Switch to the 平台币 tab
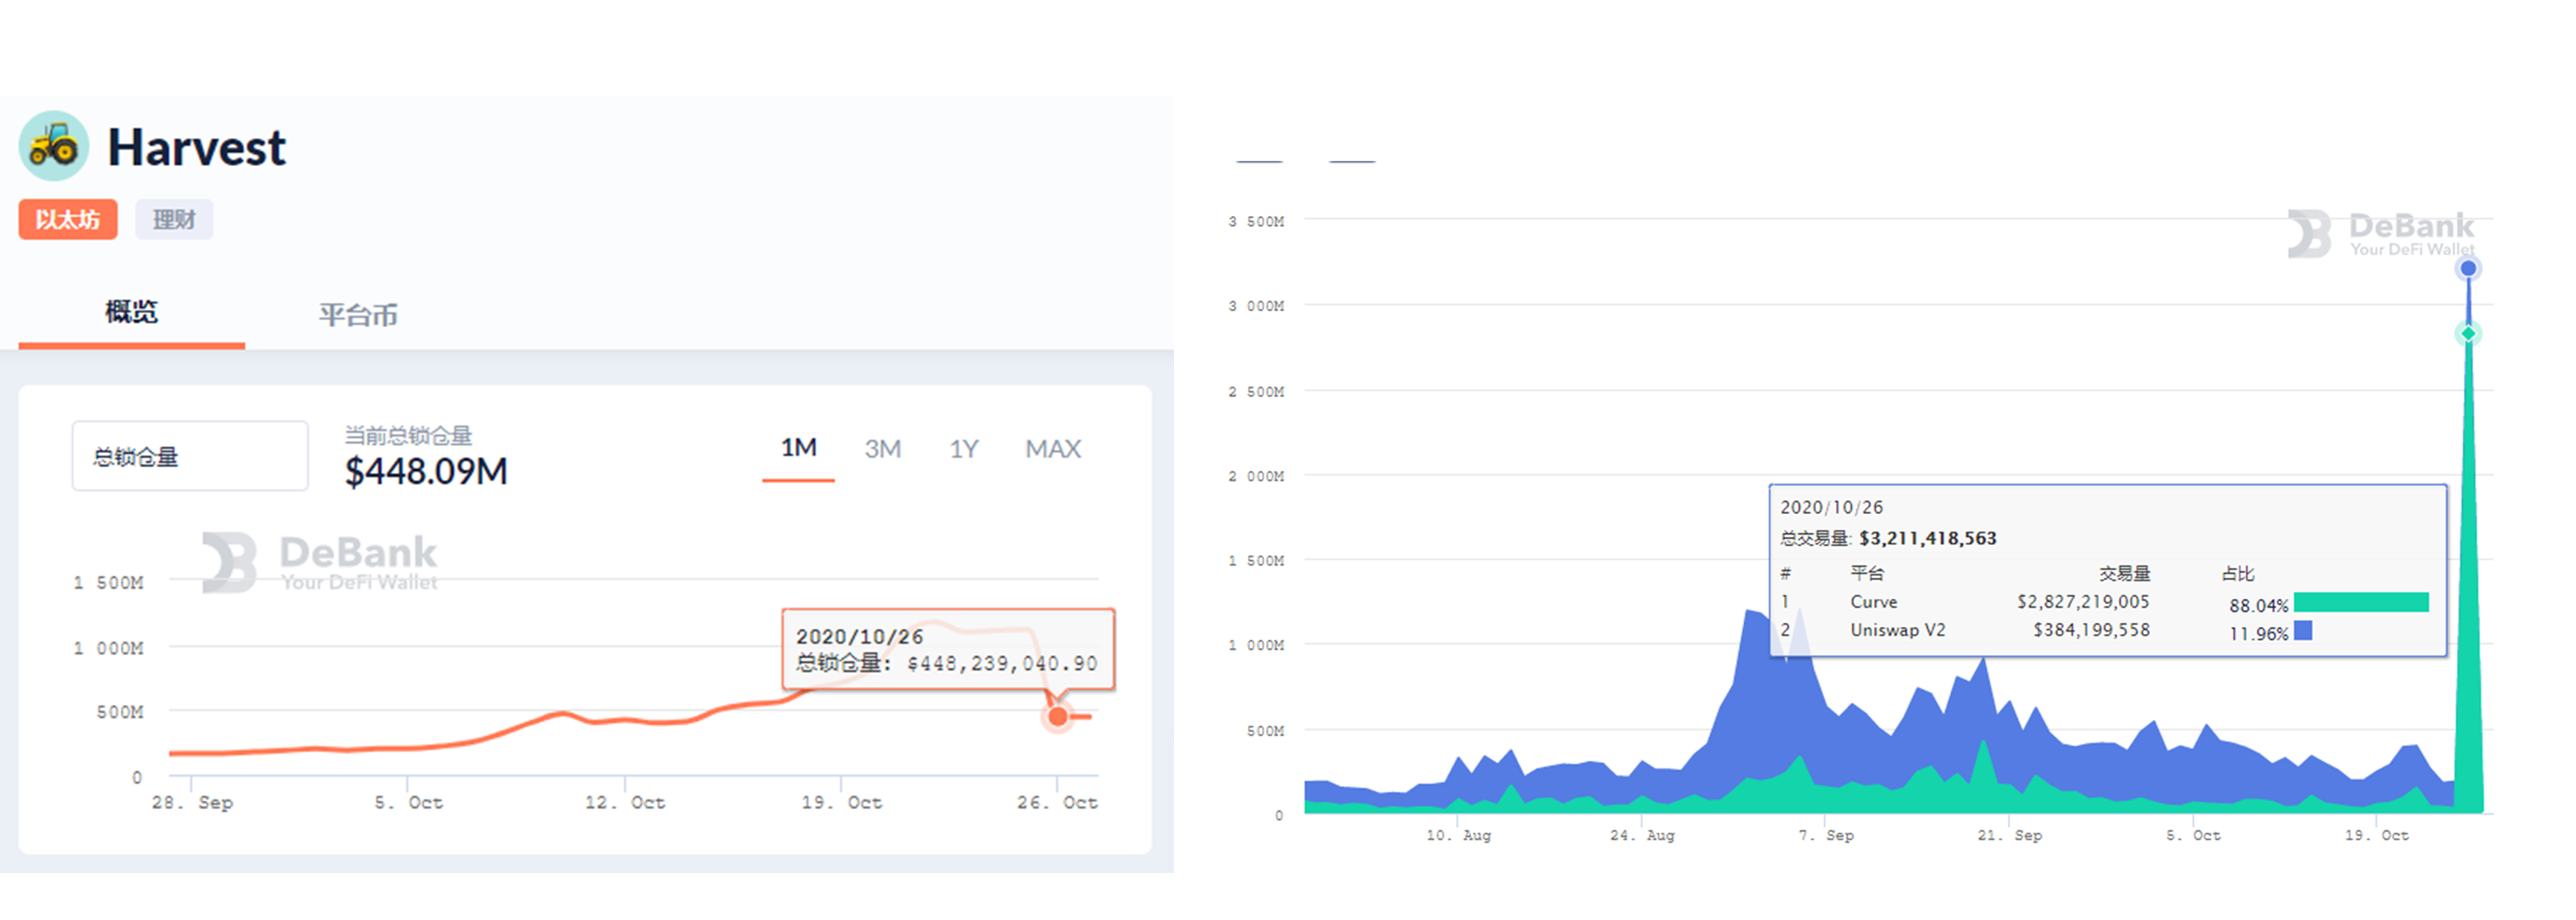This screenshot has height=920, width=2576. [358, 315]
